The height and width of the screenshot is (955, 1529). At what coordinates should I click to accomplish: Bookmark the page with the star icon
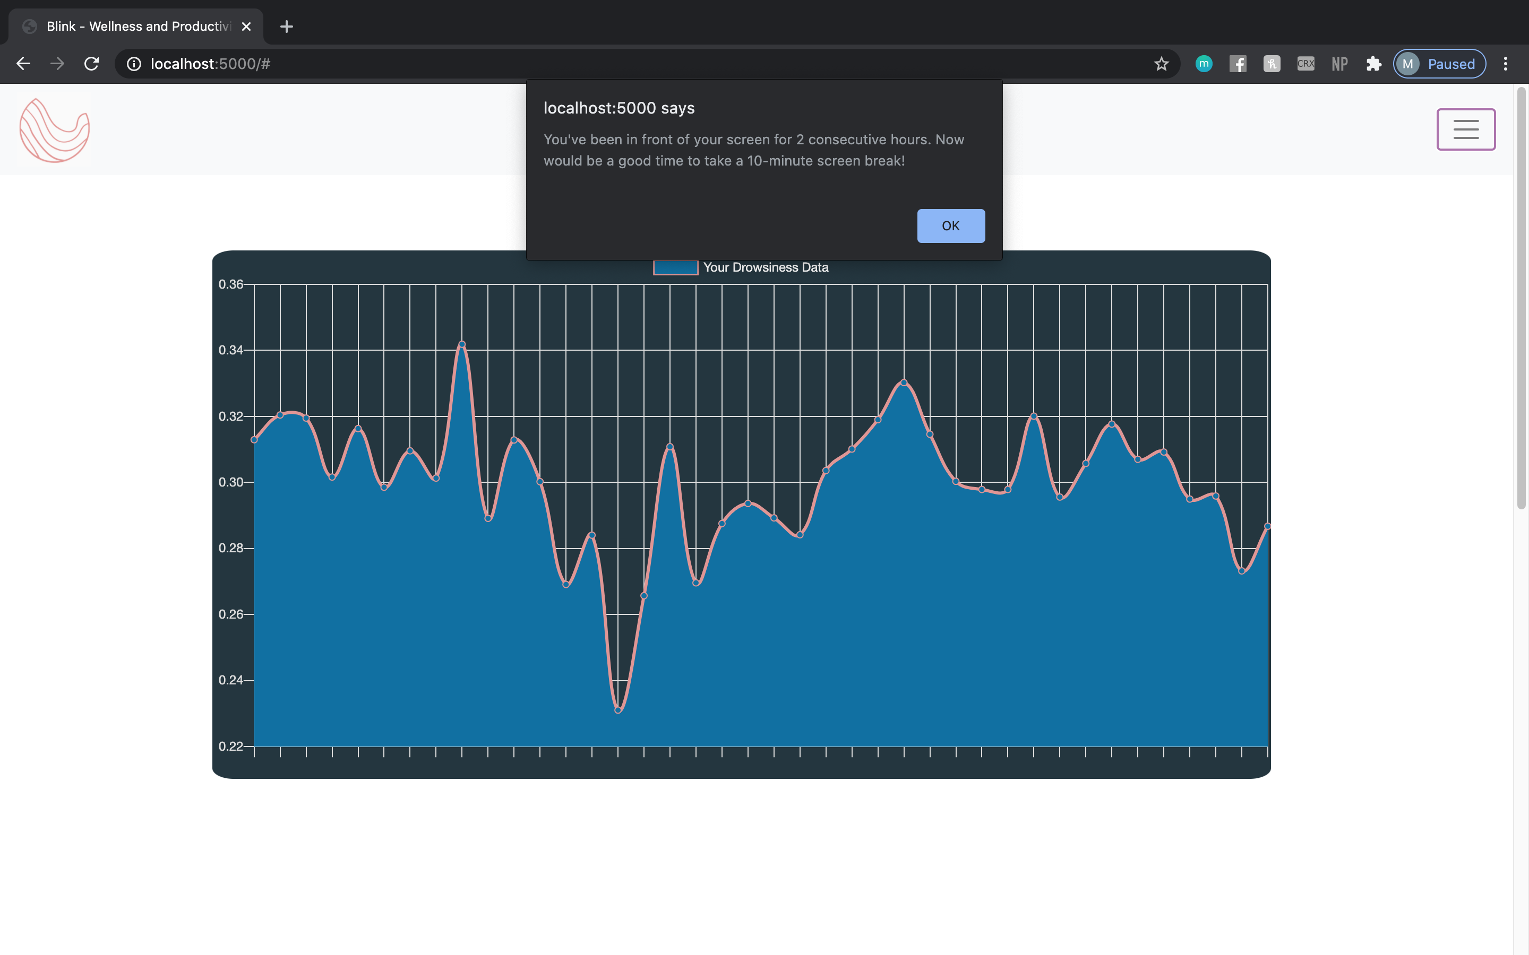(1161, 64)
